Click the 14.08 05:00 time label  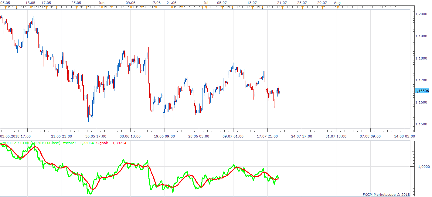pyautogui.click(x=404, y=136)
